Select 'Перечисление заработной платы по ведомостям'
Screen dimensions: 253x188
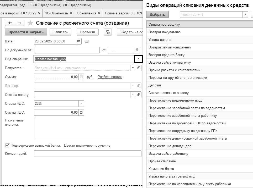click(x=200, y=108)
